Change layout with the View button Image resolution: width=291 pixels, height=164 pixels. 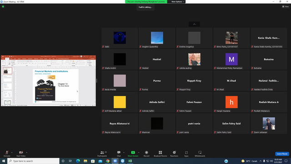pos(286,6)
